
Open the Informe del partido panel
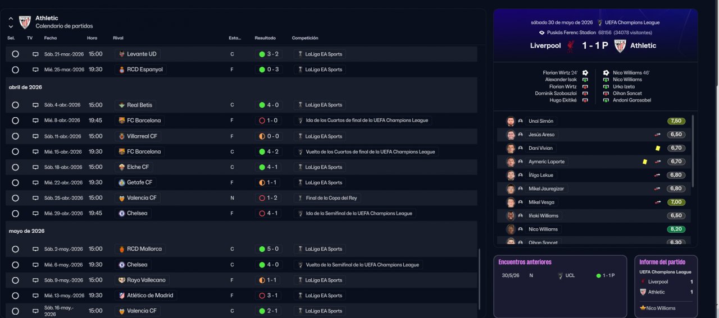click(666, 287)
